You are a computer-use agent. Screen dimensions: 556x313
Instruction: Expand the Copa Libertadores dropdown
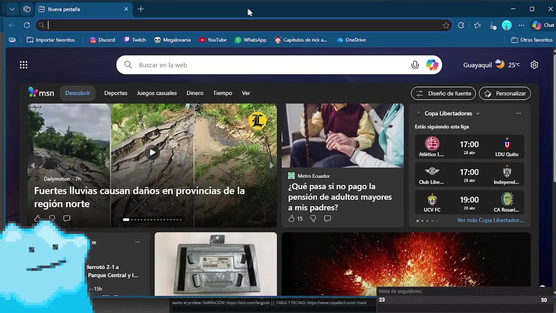pyautogui.click(x=478, y=113)
